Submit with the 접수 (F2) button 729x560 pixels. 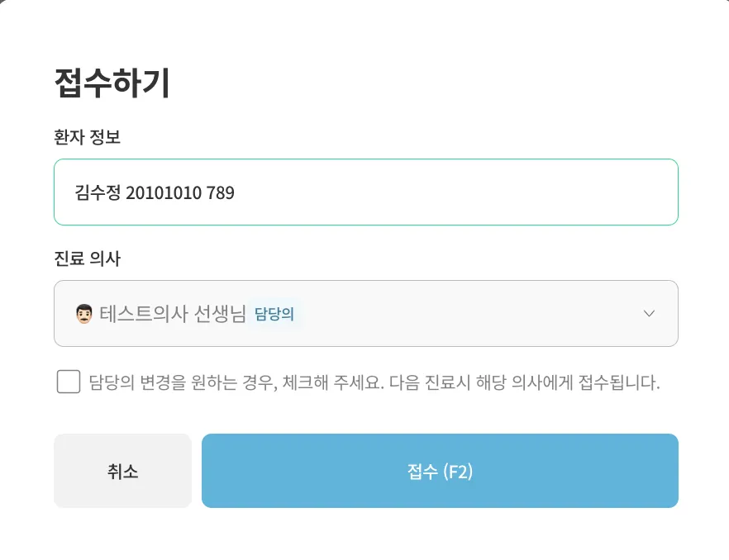pyautogui.click(x=440, y=471)
